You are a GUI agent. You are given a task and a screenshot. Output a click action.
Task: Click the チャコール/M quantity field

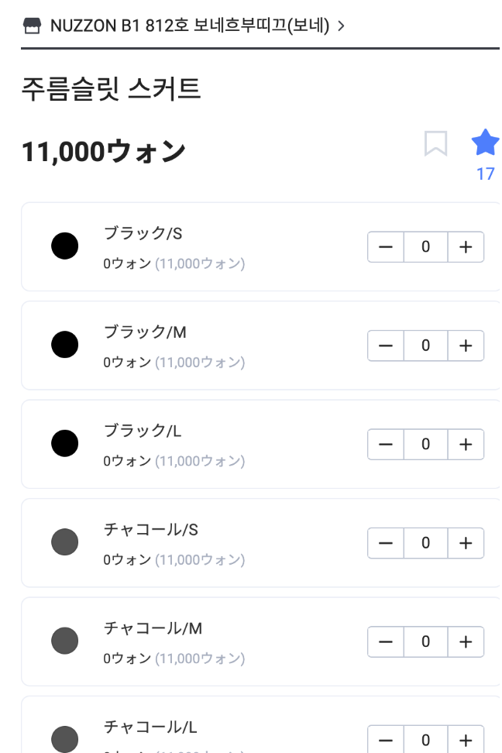point(425,641)
